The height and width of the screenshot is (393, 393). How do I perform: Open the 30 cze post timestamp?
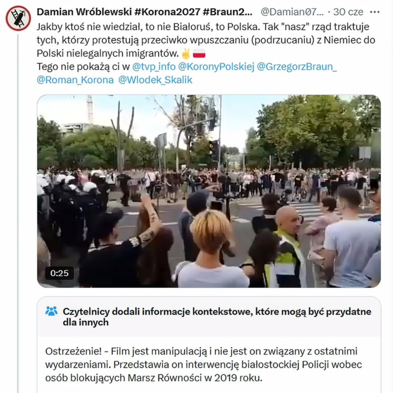348,12
